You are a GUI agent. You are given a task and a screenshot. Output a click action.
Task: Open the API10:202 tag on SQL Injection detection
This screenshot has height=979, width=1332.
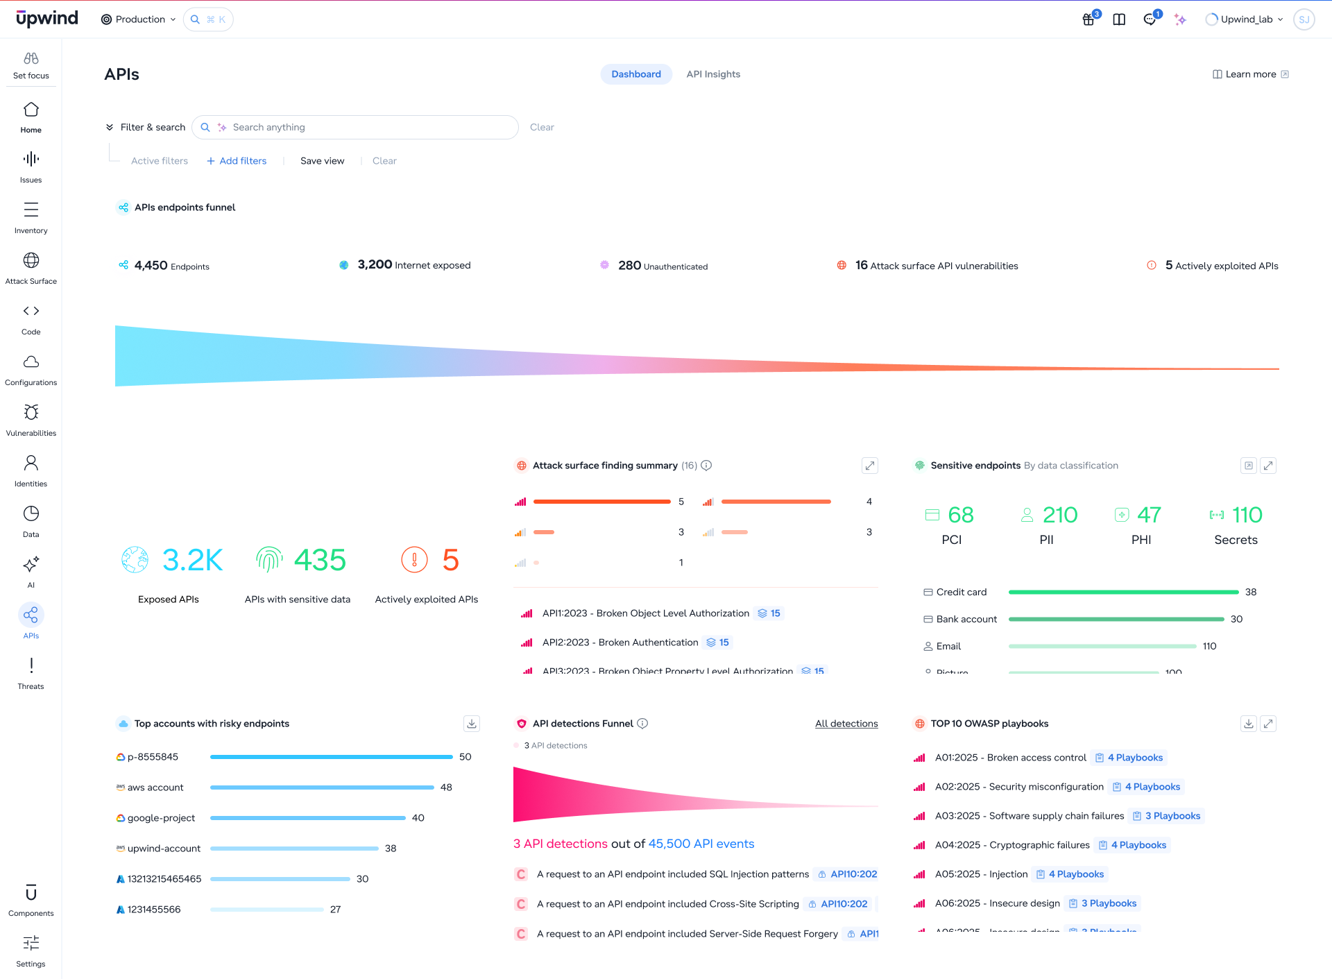tap(847, 874)
